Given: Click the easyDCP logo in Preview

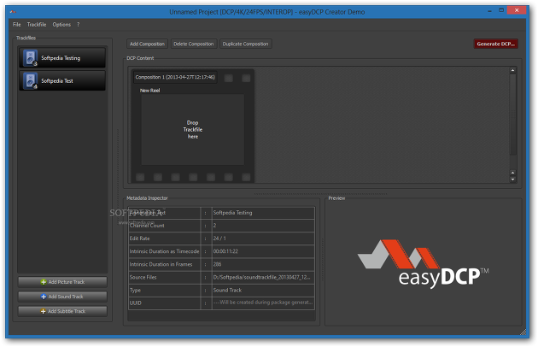Looking at the screenshot, I should pyautogui.click(x=424, y=263).
